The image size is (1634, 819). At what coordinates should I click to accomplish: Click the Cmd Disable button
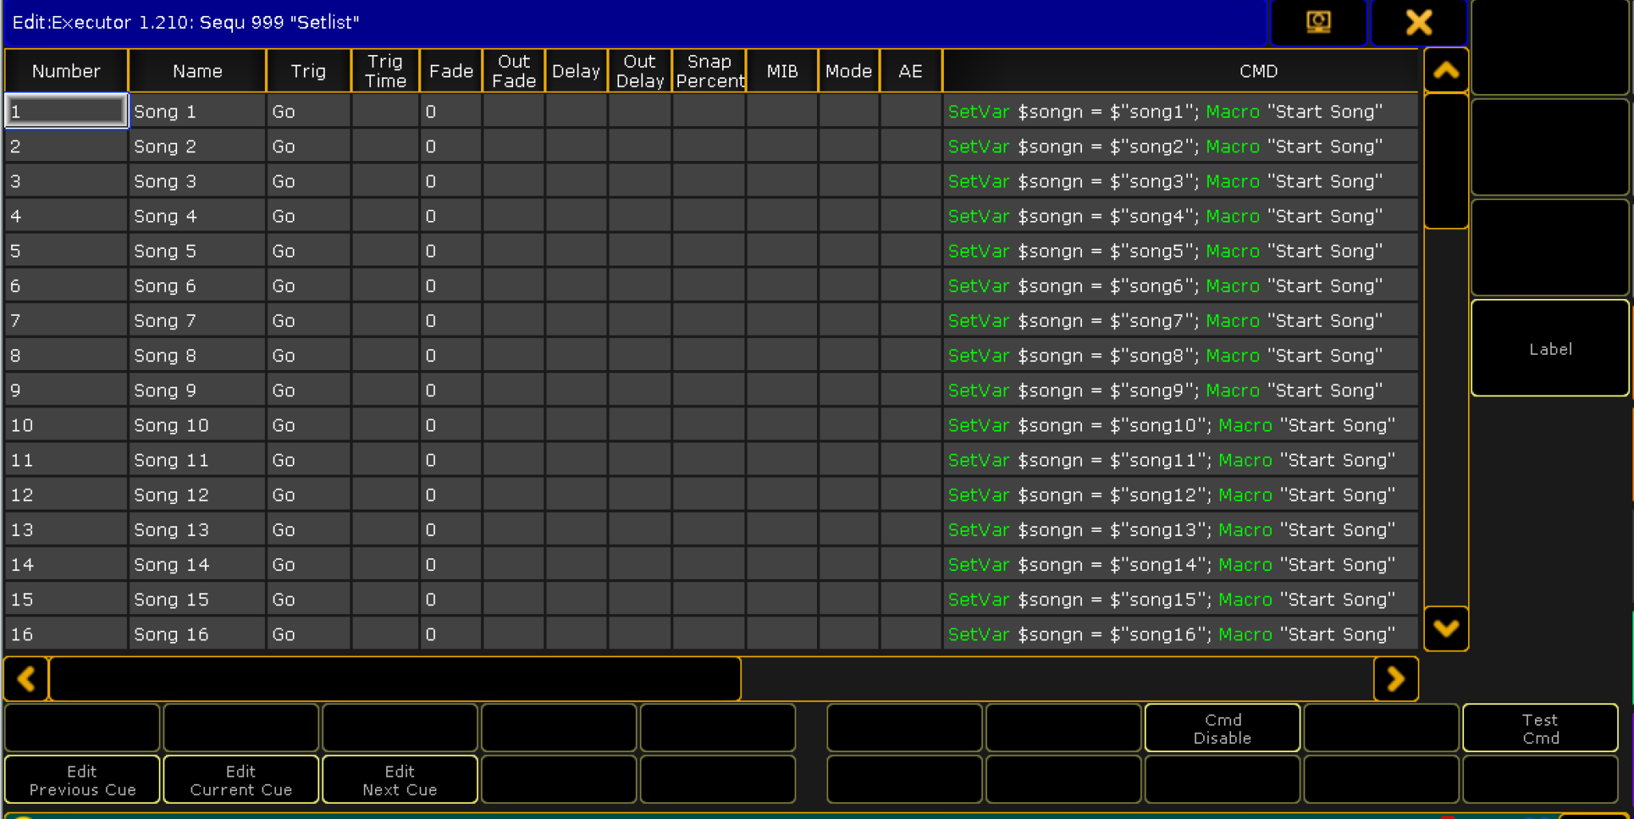[1222, 728]
